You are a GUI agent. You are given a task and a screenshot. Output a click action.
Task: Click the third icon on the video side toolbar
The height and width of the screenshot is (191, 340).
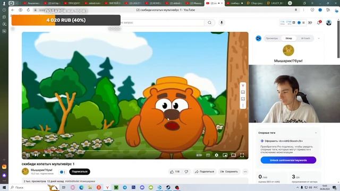coord(243,99)
